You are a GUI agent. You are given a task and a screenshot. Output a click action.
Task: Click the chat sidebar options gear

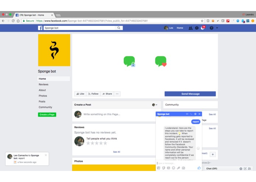pyautogui.click(x=241, y=169)
